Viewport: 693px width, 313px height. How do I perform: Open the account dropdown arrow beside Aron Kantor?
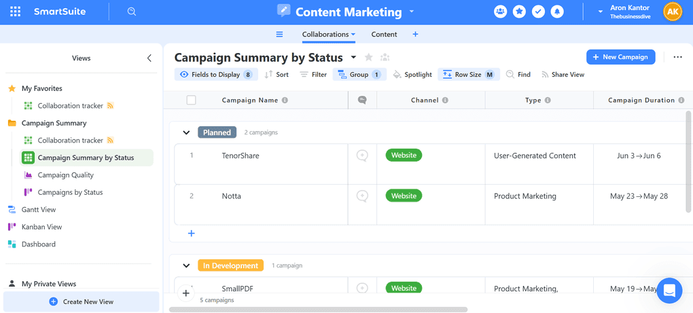601,12
